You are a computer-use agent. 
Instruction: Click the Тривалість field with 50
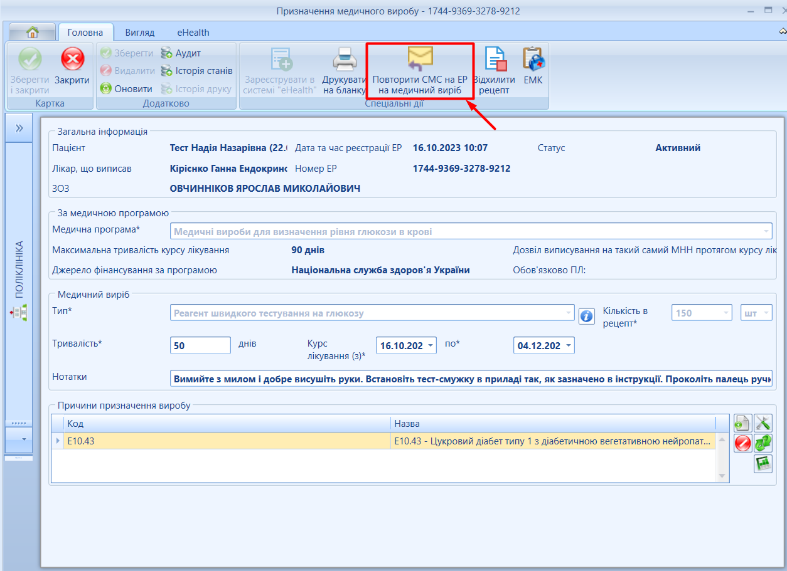click(201, 345)
